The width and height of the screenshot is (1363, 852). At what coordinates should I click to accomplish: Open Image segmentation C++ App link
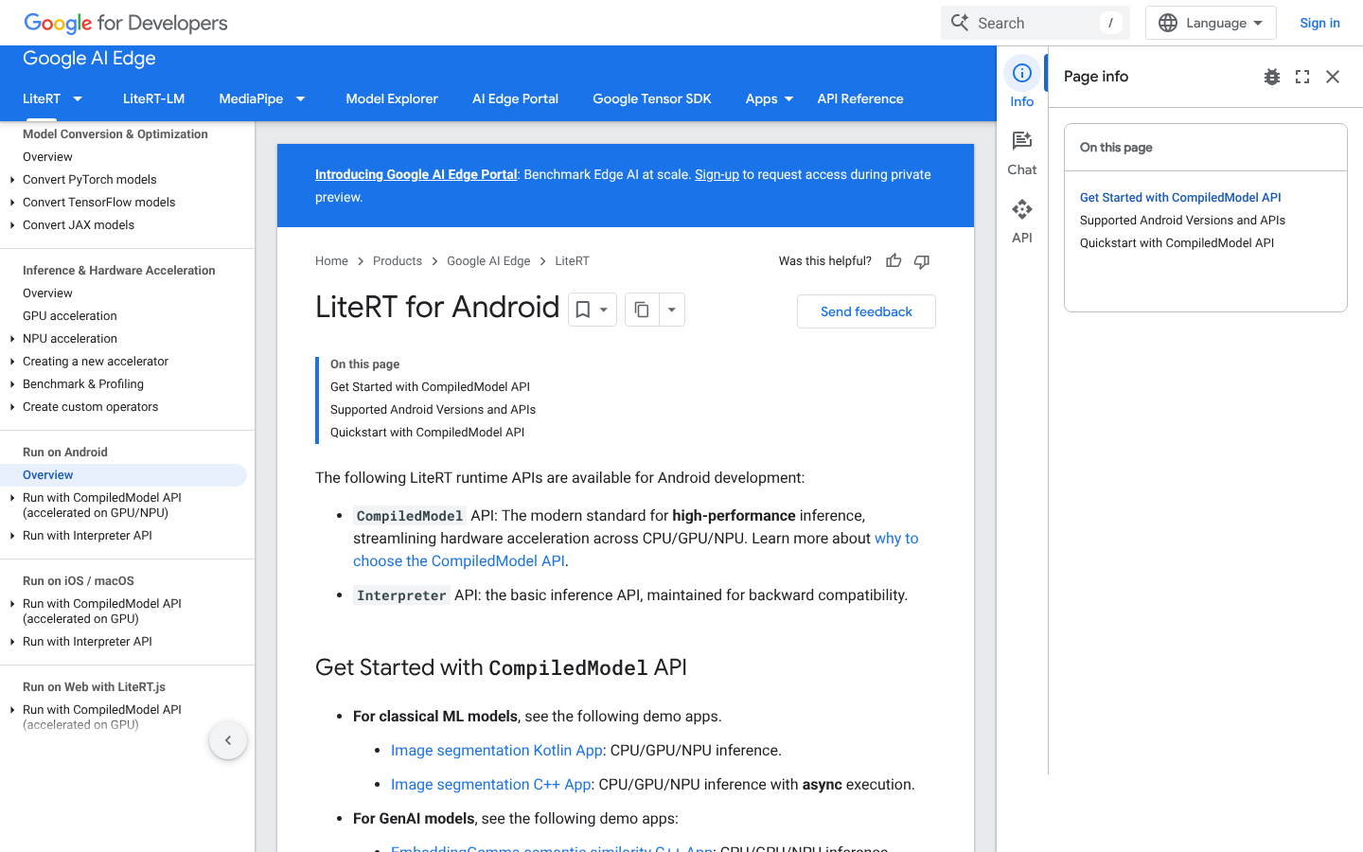tap(491, 785)
